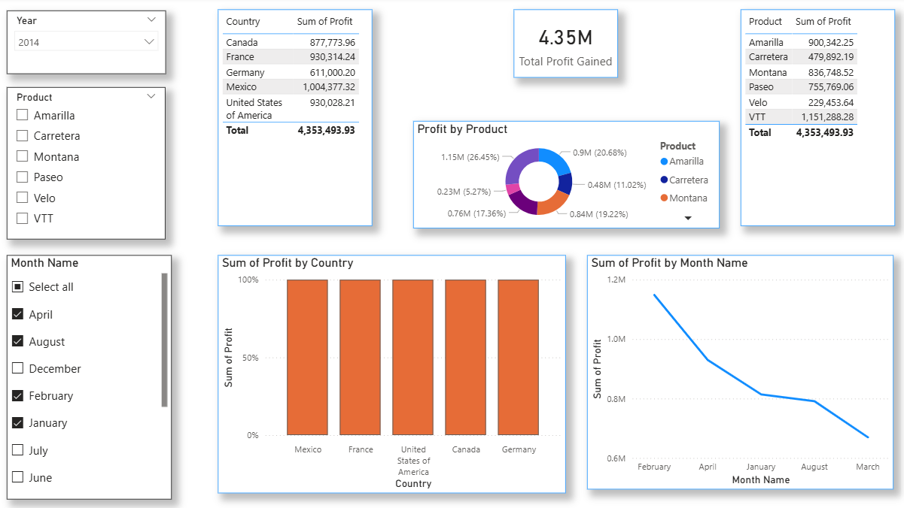
Task: Tick the Amarilla product checkbox
Action: tap(23, 115)
